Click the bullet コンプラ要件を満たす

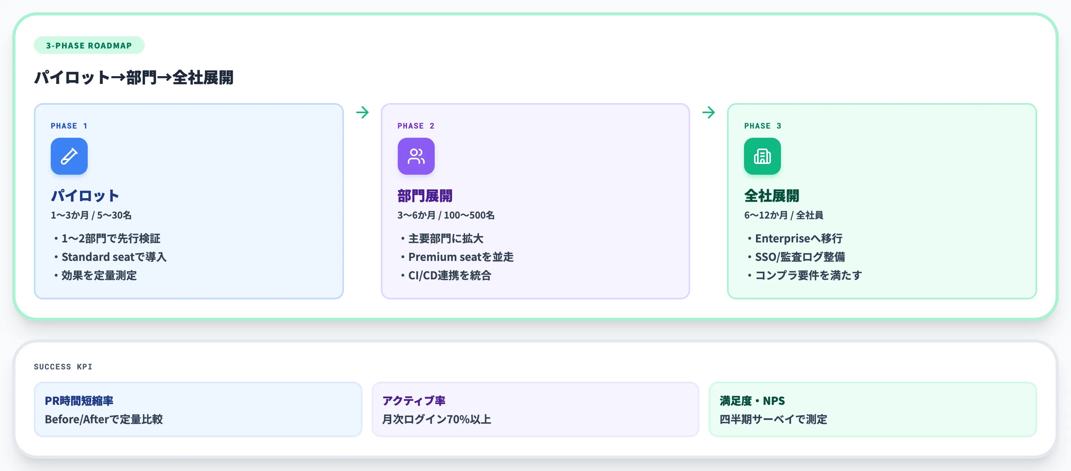tap(805, 275)
